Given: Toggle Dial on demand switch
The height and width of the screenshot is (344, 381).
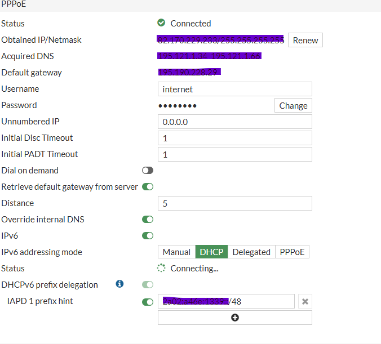Looking at the screenshot, I should 148,171.
